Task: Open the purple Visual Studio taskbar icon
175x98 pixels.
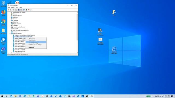Action: point(74,96)
